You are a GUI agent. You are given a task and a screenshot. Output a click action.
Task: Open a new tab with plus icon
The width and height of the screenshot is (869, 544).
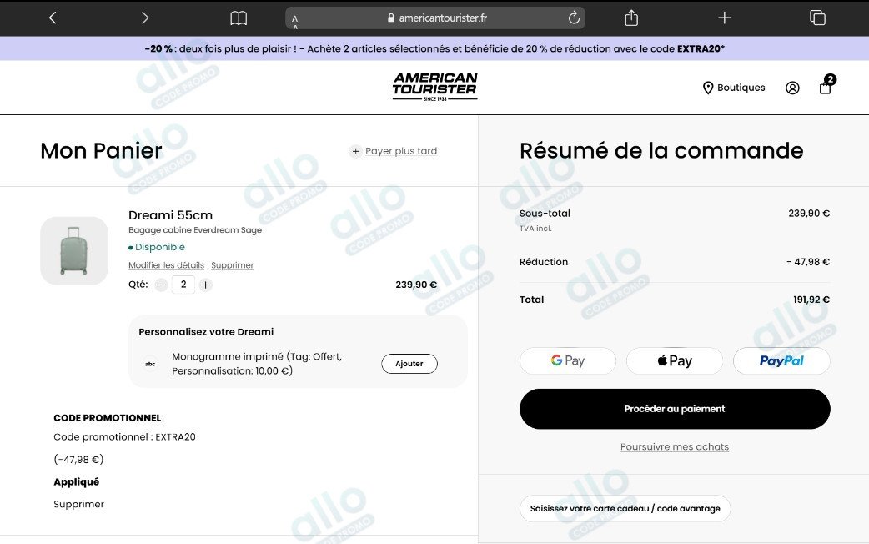tap(725, 18)
